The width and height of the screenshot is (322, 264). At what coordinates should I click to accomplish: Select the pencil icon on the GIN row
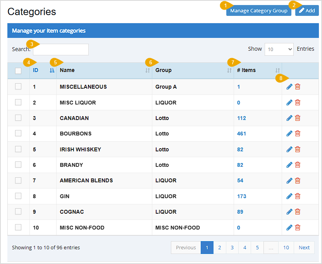(289, 196)
